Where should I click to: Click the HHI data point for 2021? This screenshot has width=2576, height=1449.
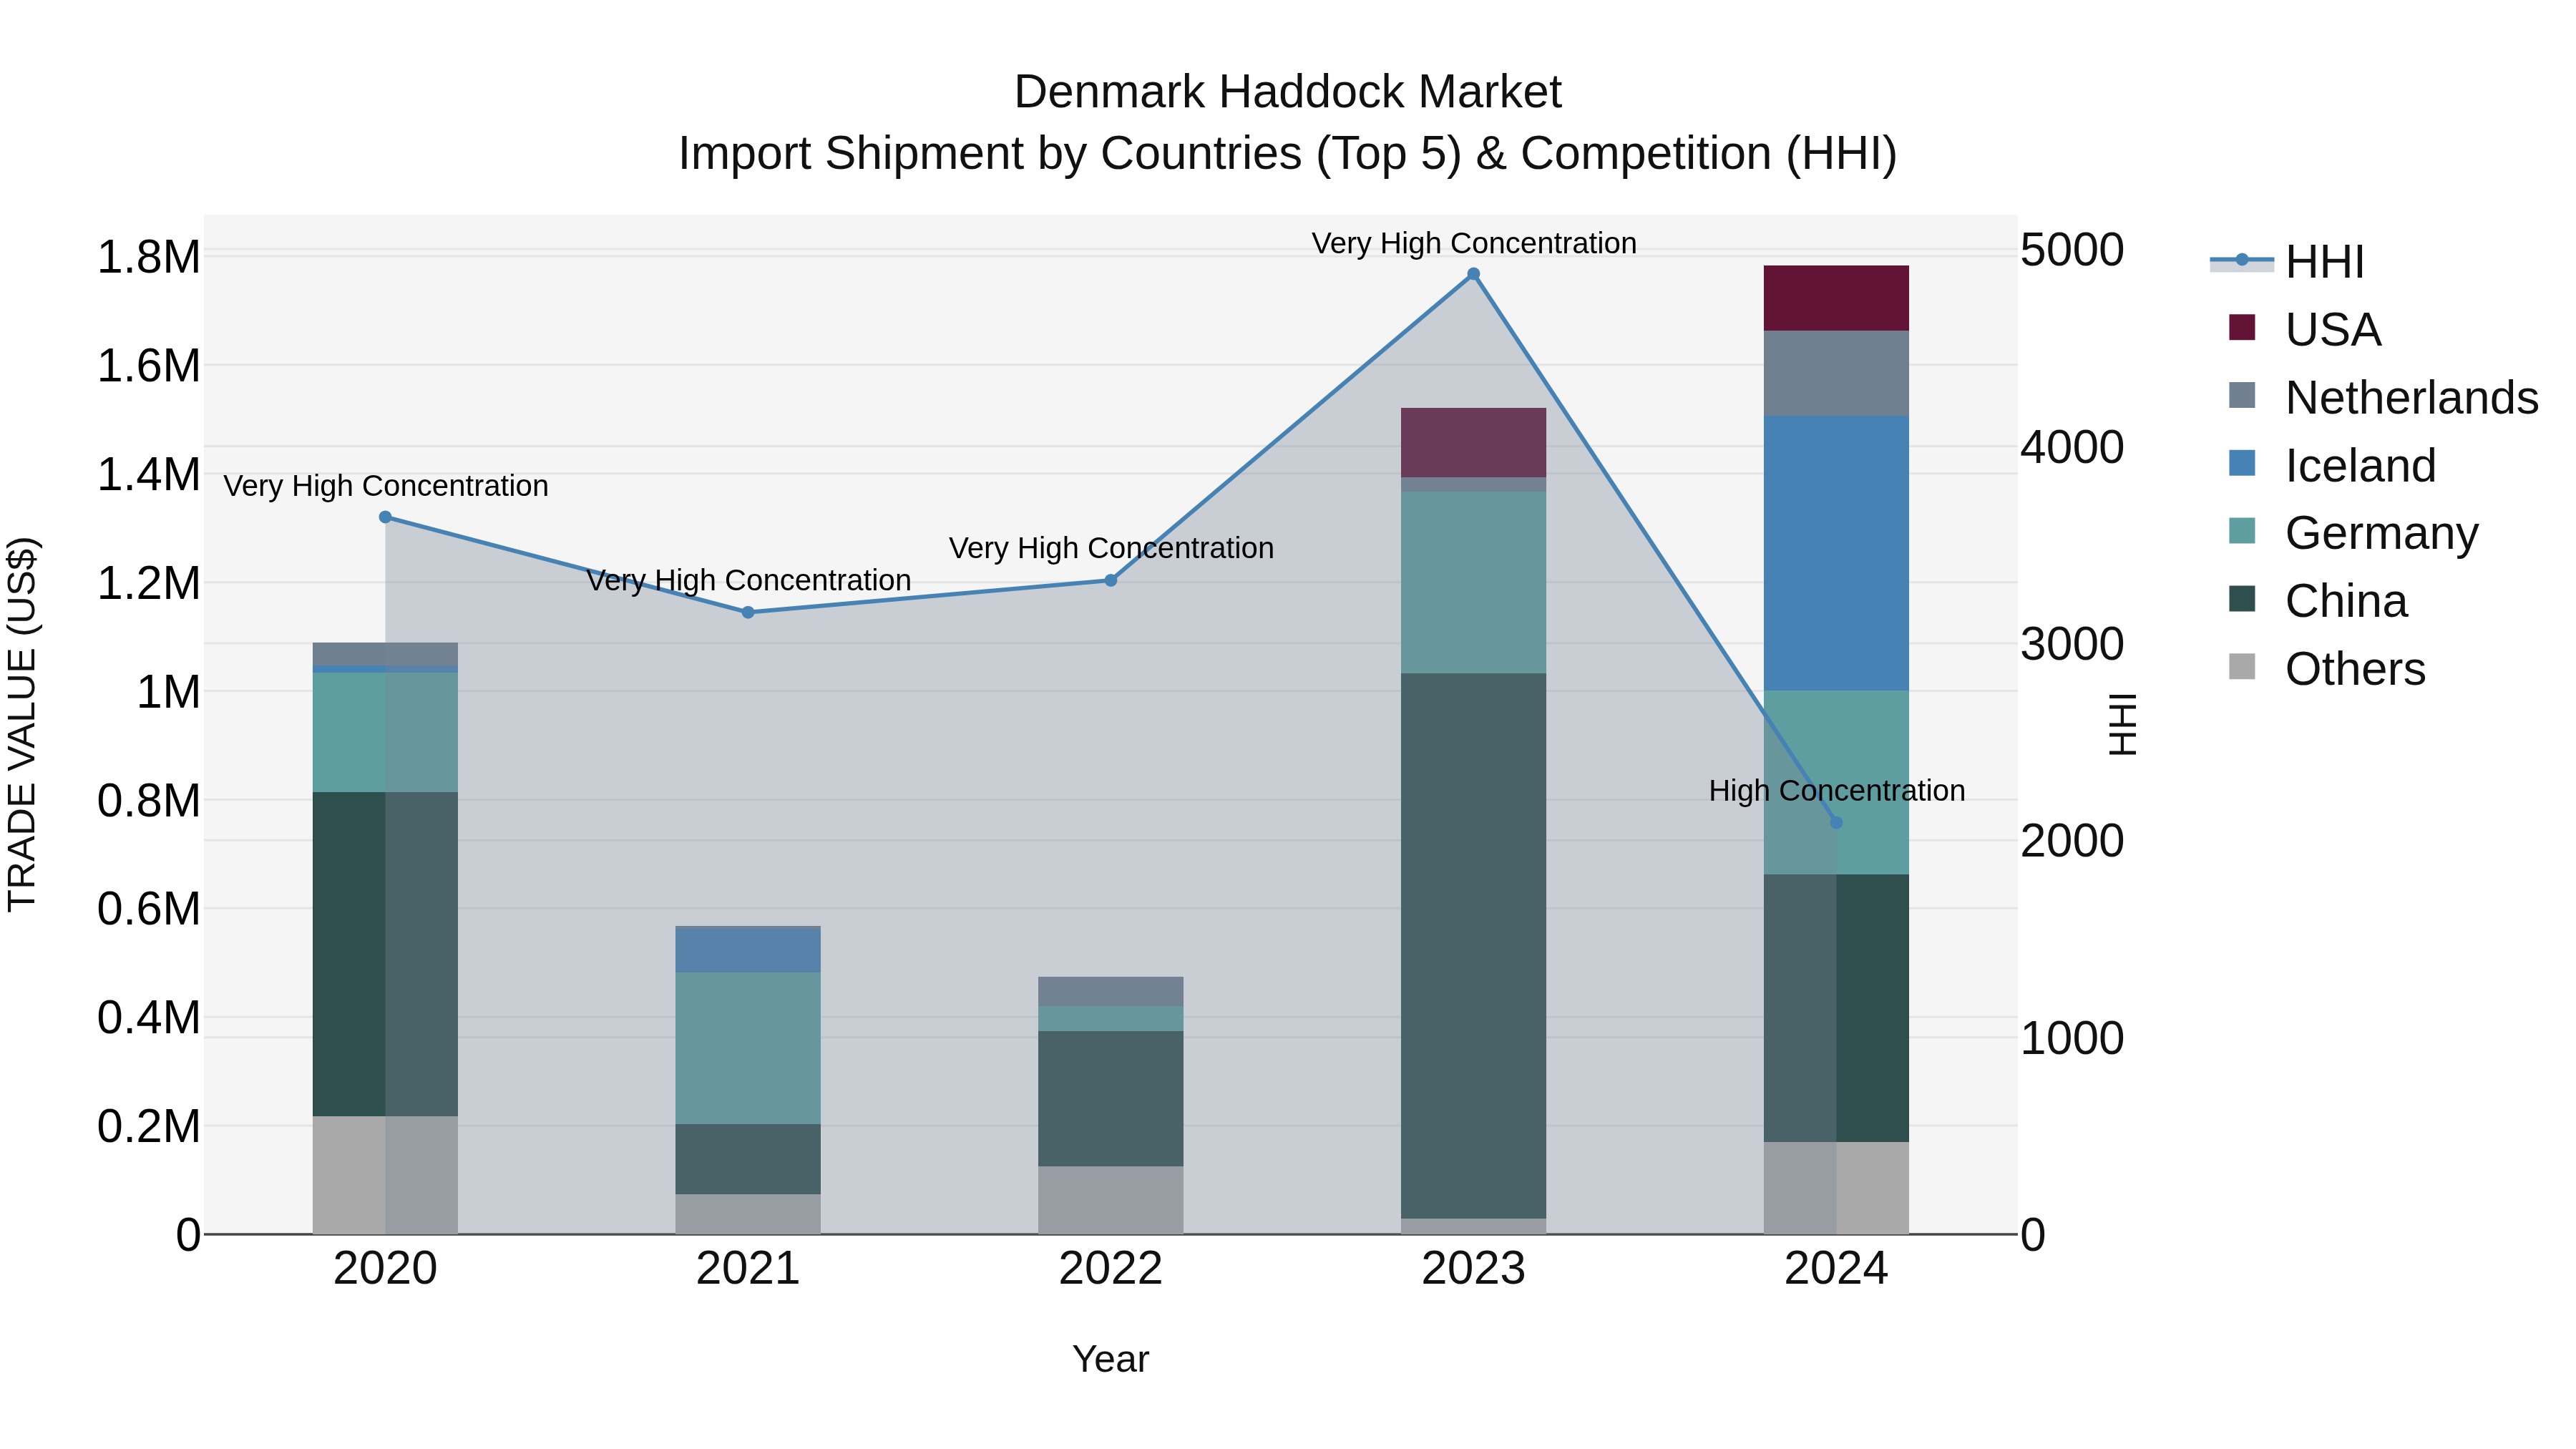pos(748,612)
